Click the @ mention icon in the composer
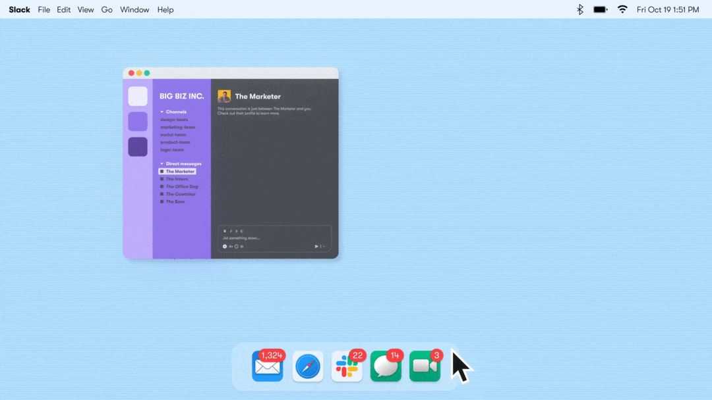 [241, 246]
